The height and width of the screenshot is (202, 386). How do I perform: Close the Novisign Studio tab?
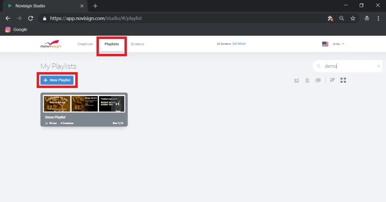(x=82, y=6)
